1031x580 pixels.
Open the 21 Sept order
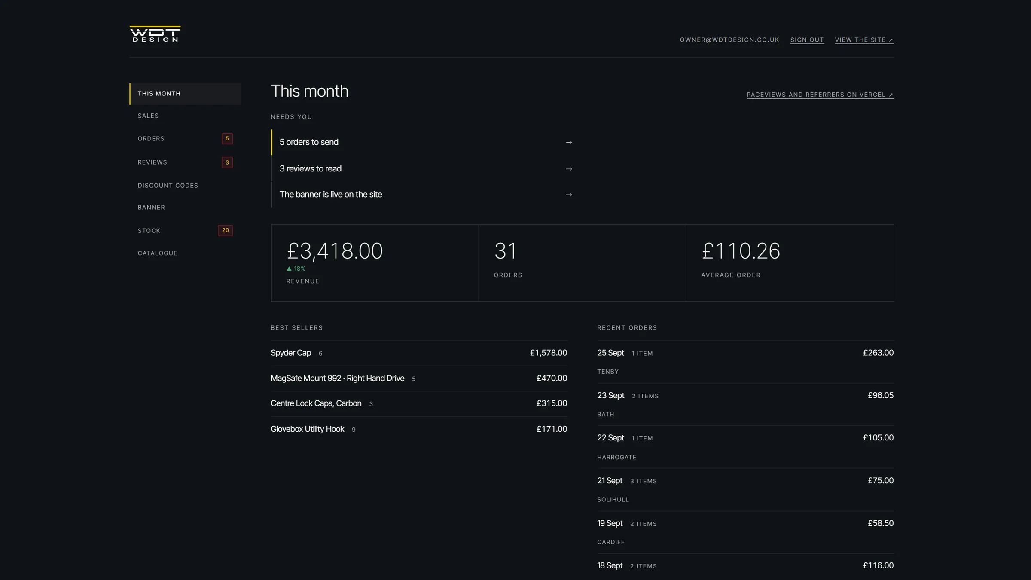745,490
